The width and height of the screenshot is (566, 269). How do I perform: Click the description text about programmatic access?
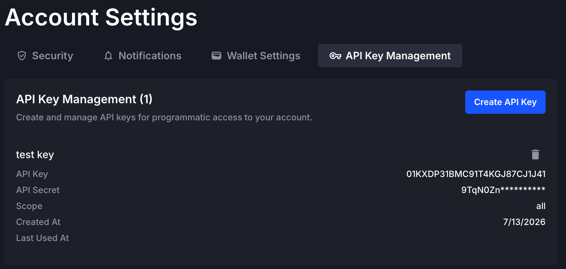click(164, 117)
